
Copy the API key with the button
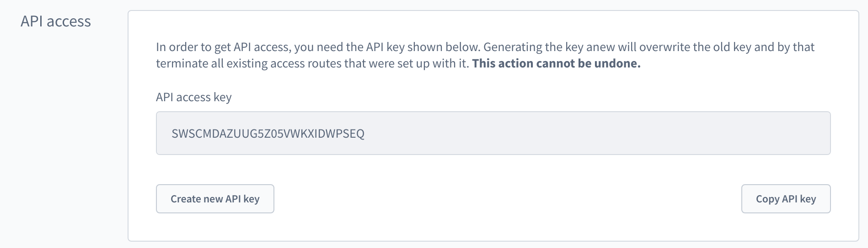(x=786, y=199)
